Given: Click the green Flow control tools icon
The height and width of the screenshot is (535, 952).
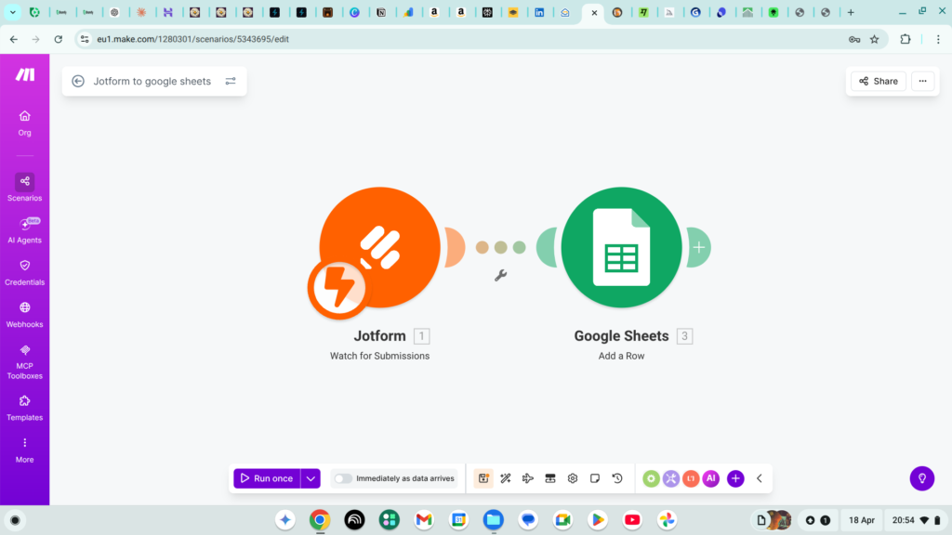Looking at the screenshot, I should [x=651, y=478].
